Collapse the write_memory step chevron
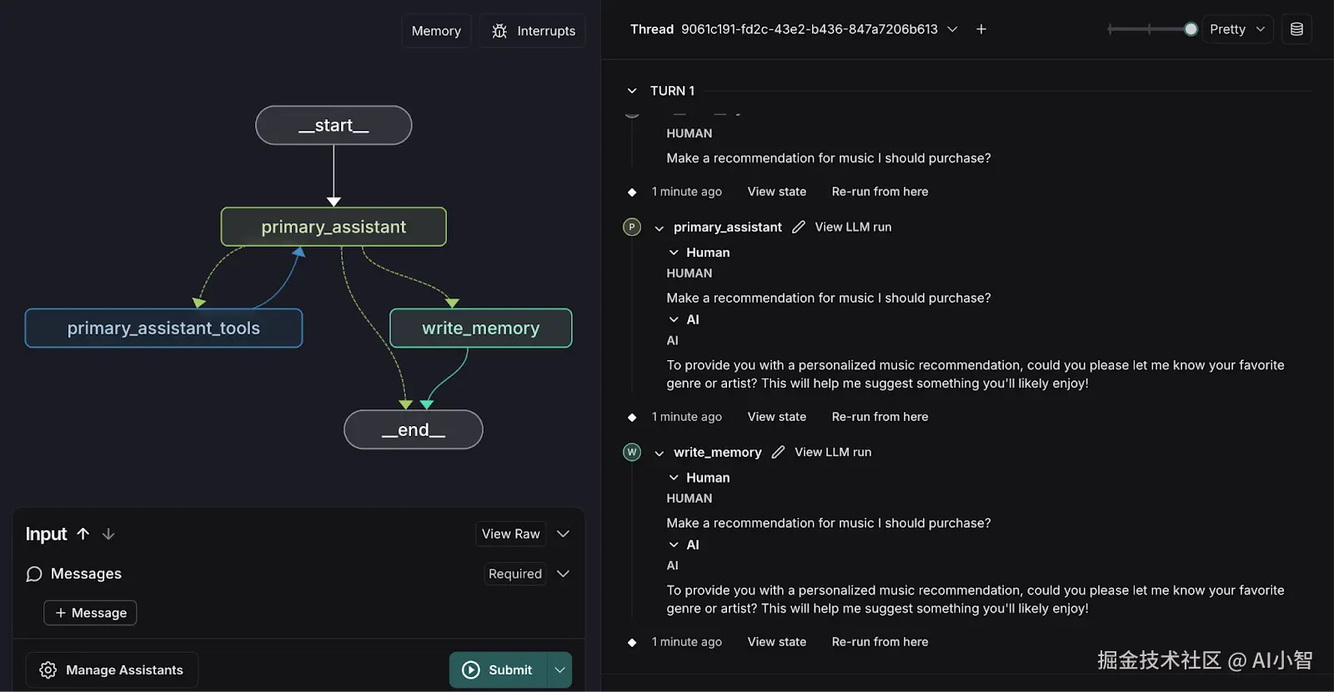1334x692 pixels. [x=659, y=453]
